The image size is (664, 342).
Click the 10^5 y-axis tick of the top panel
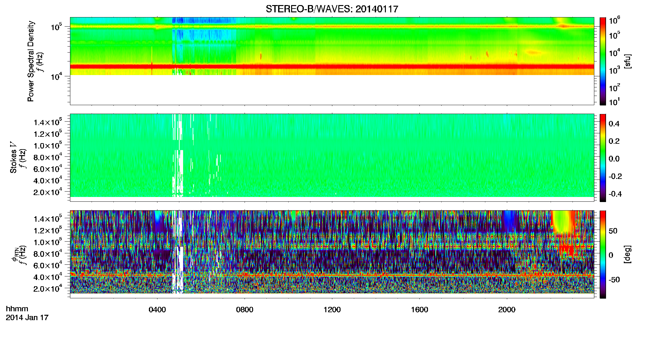[x=56, y=27]
